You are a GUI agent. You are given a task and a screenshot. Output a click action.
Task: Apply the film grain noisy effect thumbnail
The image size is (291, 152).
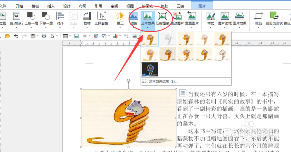(168, 54)
